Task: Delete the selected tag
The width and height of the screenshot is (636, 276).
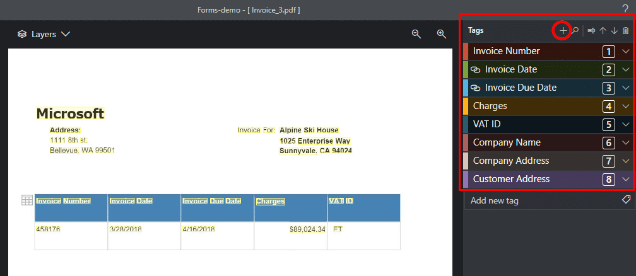Action: click(x=626, y=30)
